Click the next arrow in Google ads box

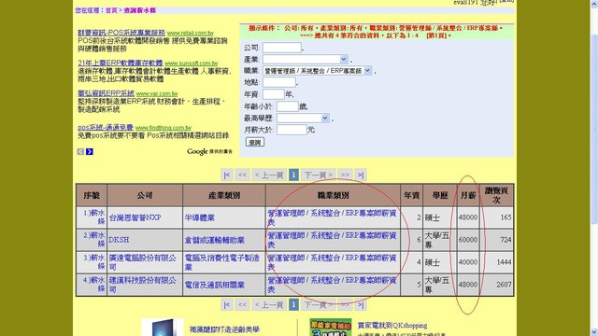(x=90, y=151)
